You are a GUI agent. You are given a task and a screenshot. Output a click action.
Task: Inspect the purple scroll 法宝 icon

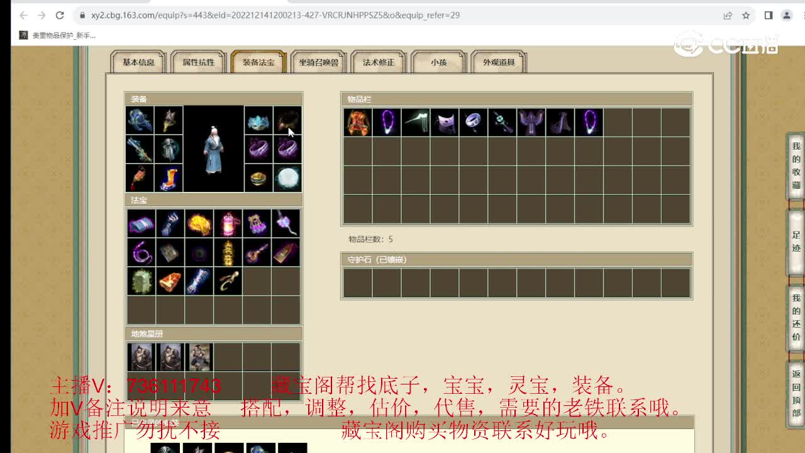click(x=141, y=223)
